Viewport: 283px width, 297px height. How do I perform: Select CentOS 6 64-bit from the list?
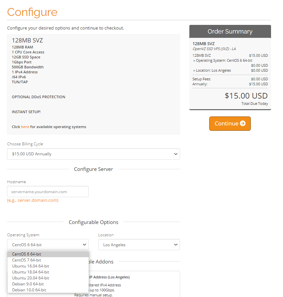tap(27, 254)
